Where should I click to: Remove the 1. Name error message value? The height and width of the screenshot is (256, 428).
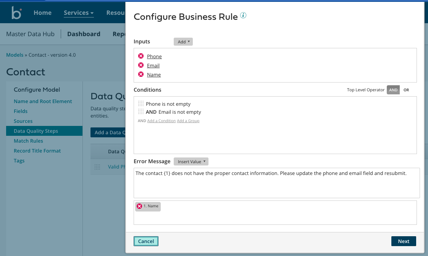pos(139,206)
